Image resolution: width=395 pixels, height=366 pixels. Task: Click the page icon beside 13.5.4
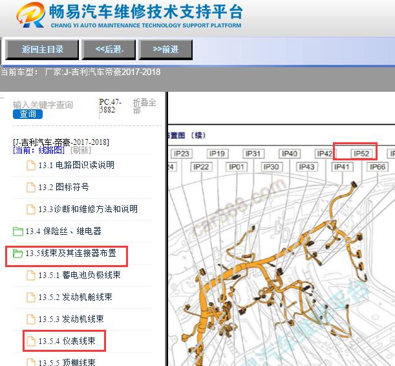(31, 341)
